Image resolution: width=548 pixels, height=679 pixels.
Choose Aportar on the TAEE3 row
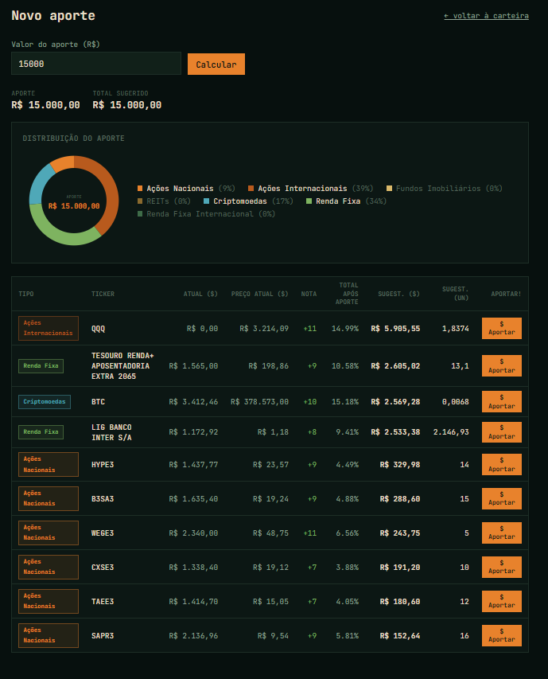(501, 602)
